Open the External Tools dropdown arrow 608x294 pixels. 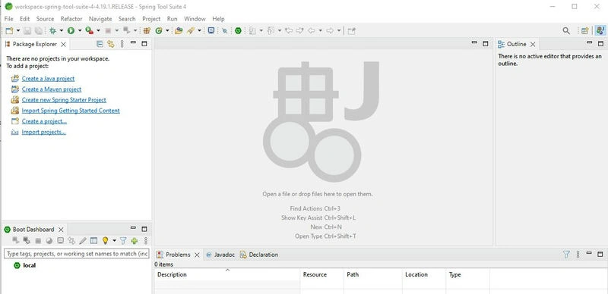pos(98,30)
